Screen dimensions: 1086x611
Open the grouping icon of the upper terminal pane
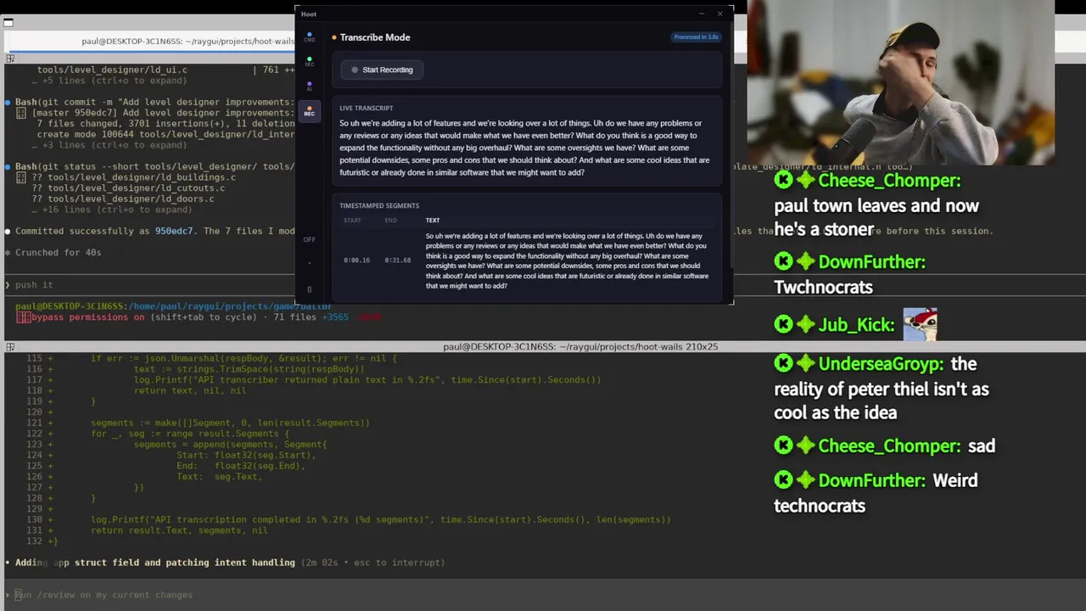coord(10,59)
